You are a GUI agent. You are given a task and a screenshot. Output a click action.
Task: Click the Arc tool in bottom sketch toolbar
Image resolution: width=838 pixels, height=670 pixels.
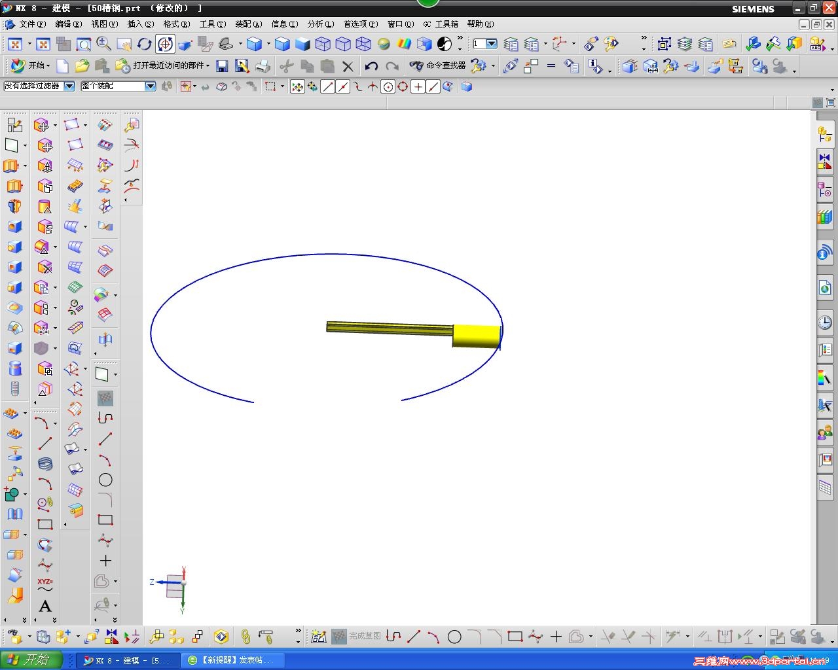pos(433,636)
